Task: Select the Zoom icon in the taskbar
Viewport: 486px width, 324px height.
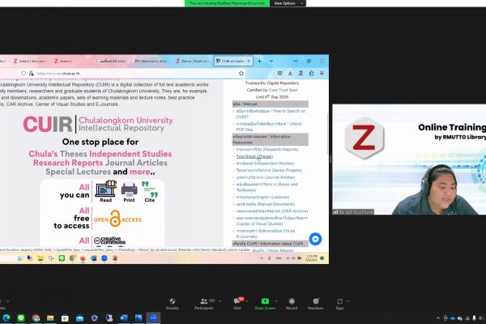Action: [153, 318]
